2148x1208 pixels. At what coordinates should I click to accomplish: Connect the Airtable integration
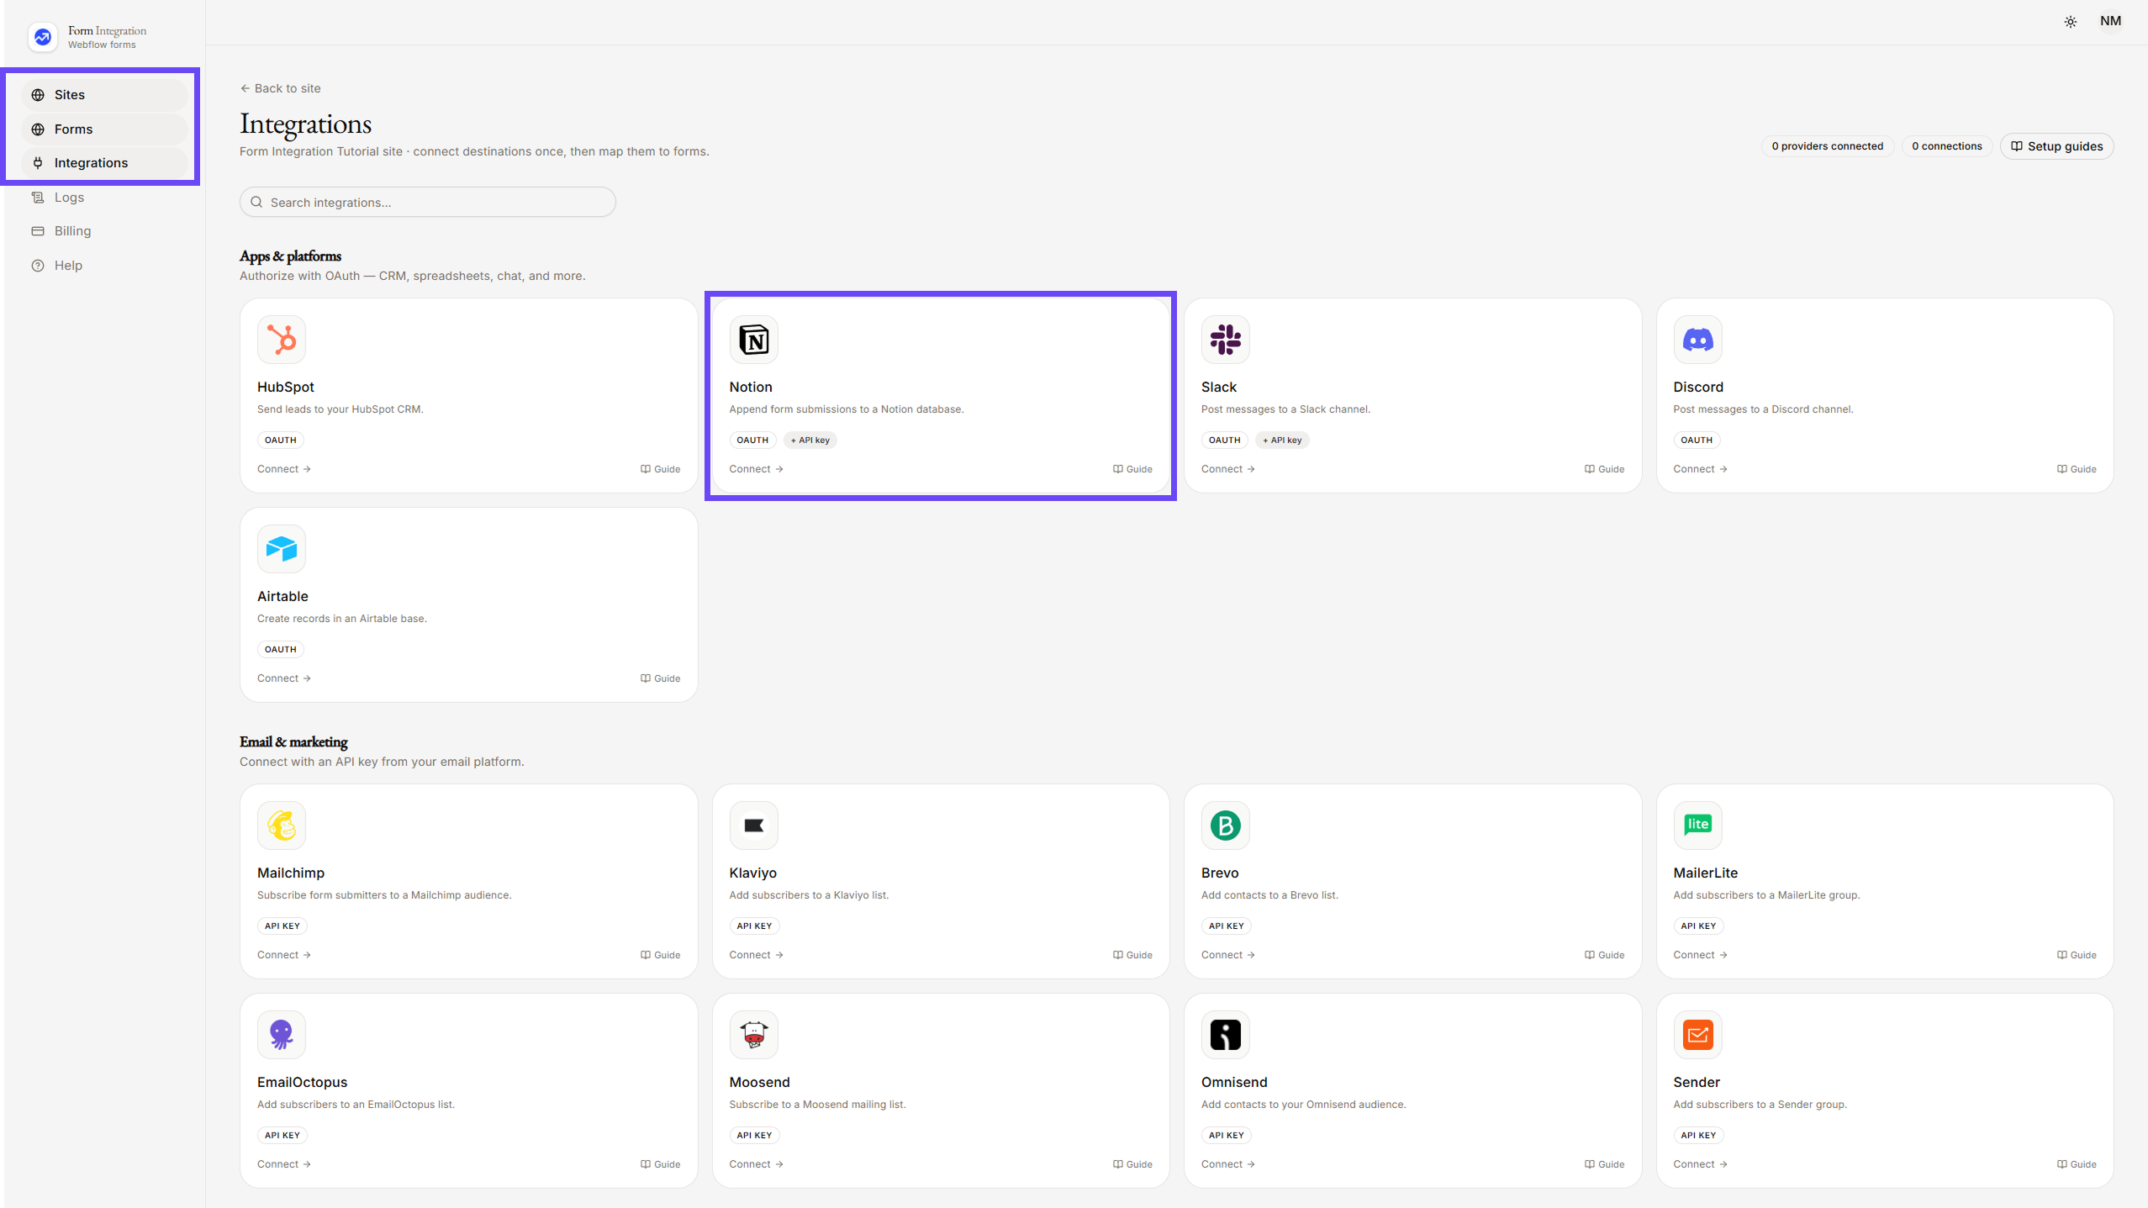[284, 678]
